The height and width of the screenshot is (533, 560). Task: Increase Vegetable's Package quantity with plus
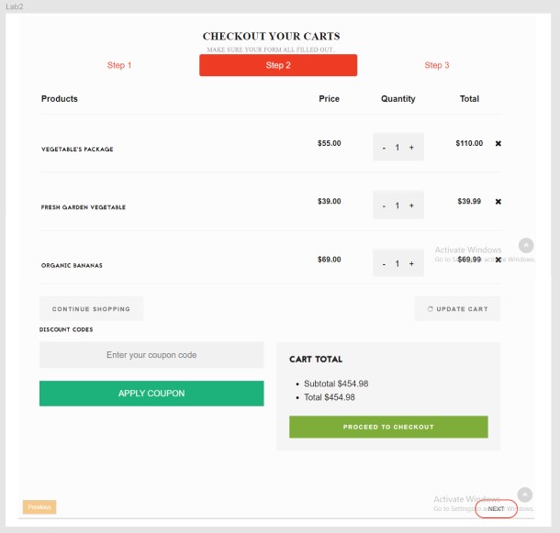411,148
